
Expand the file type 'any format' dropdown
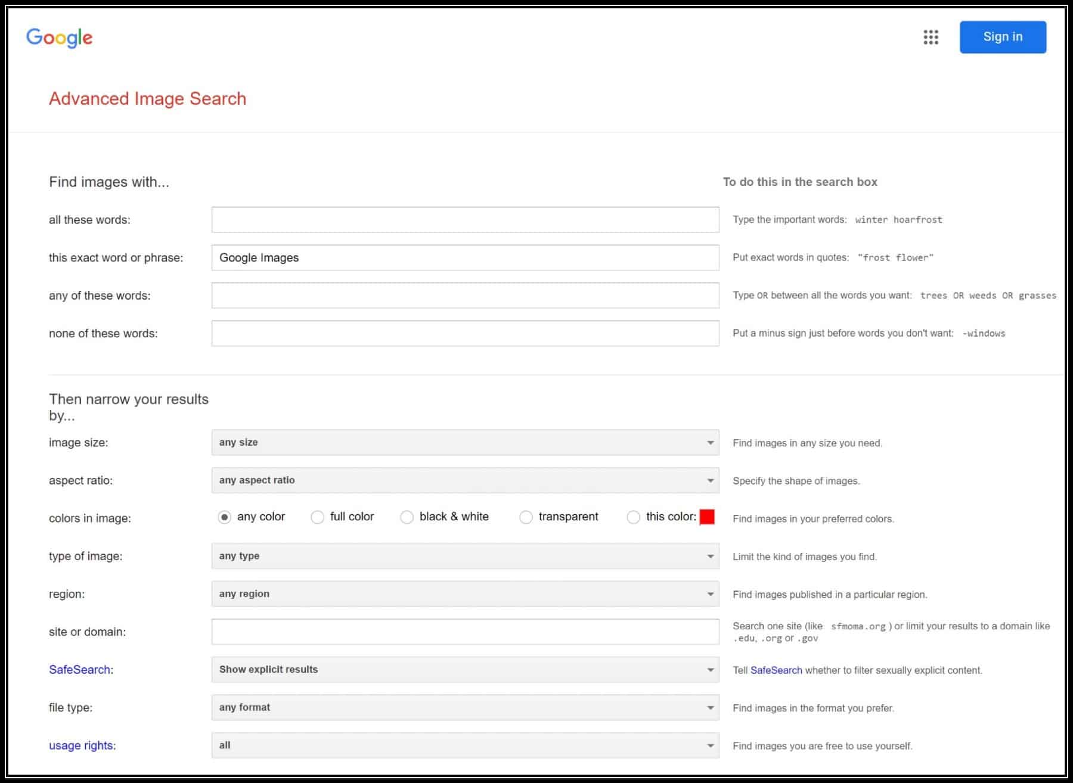[x=465, y=707]
